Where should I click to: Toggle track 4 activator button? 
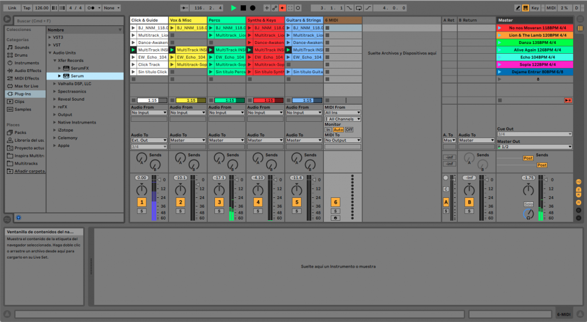point(257,202)
